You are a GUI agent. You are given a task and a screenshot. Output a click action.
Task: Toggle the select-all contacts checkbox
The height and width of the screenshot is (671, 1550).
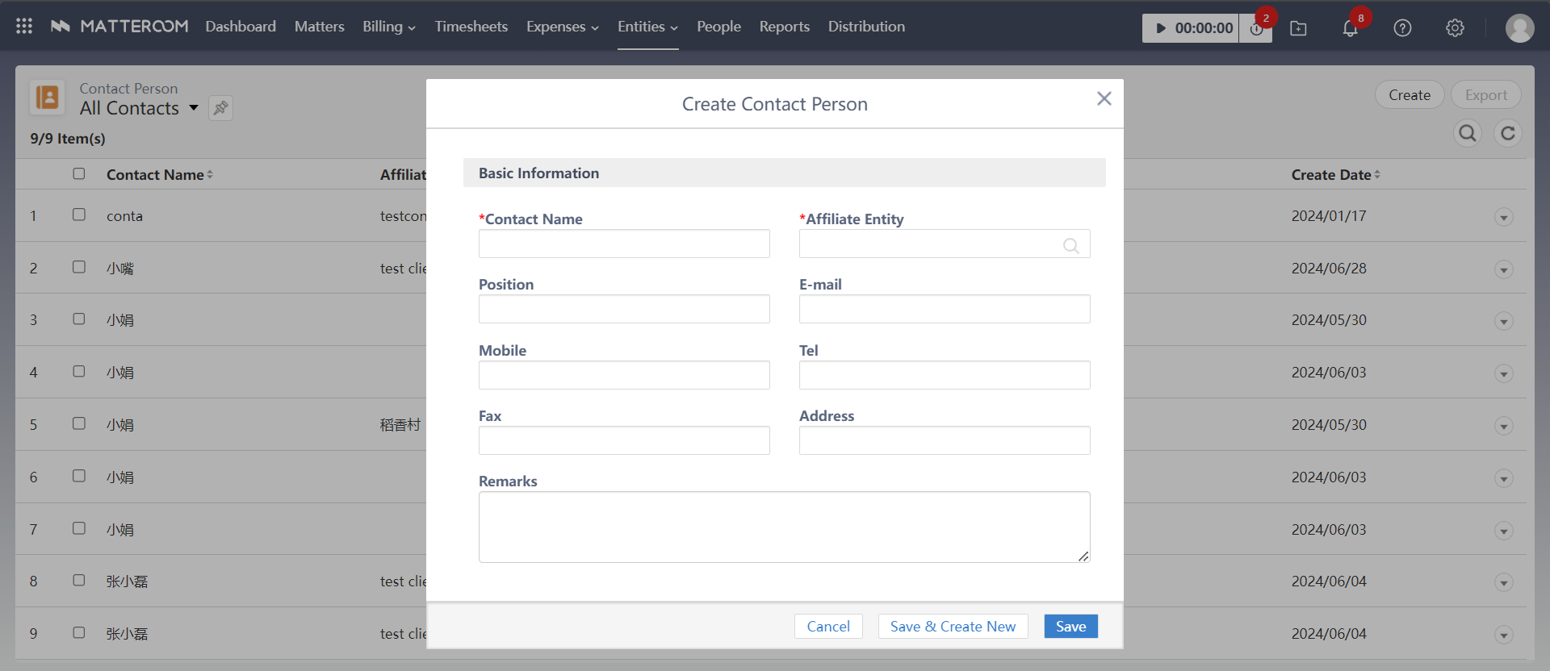79,174
